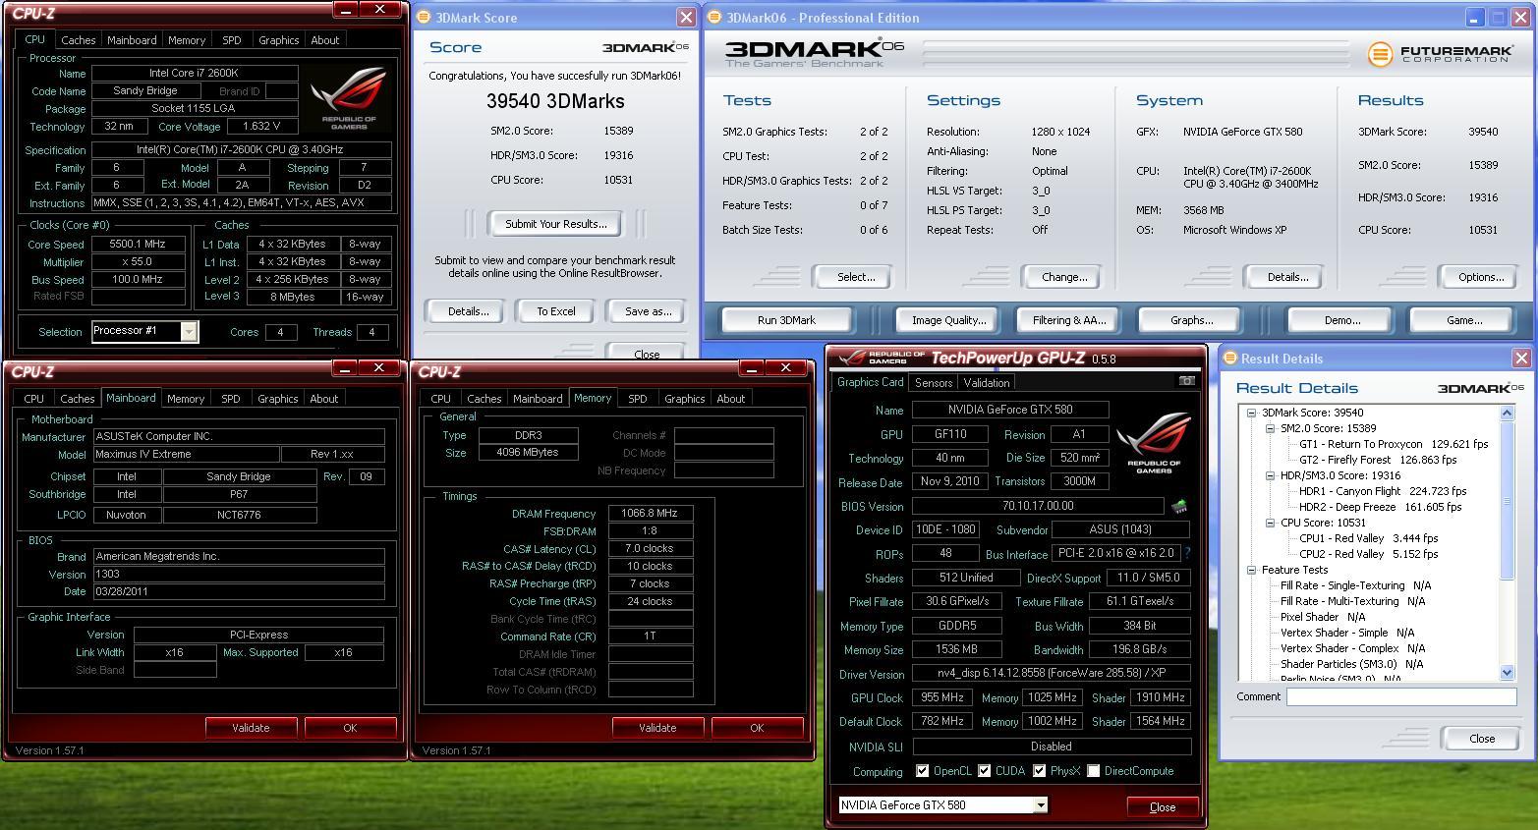
Task: Minimize the 3DMark06 Professional Edition window
Action: [1475, 18]
